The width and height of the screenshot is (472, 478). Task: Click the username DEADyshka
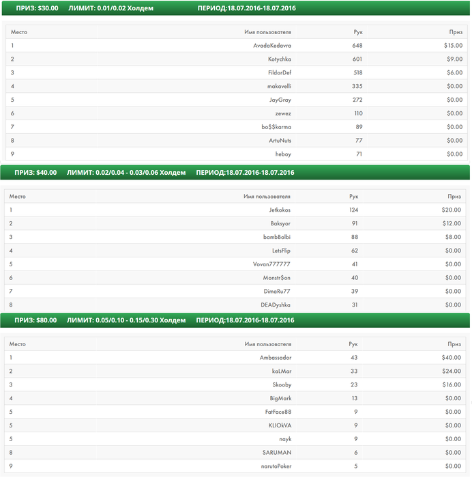click(x=276, y=305)
